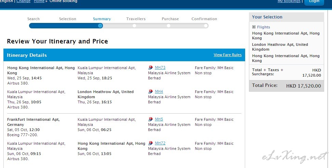The width and height of the screenshot is (332, 168).
Task: Click the Summary progress bar marker
Action: coord(101,26)
